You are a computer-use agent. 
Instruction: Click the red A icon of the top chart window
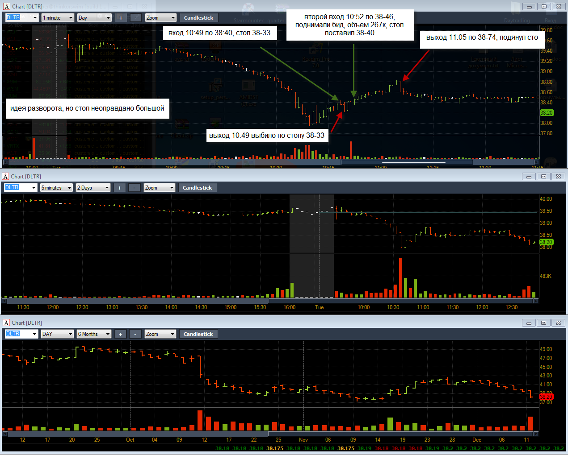(x=6, y=6)
